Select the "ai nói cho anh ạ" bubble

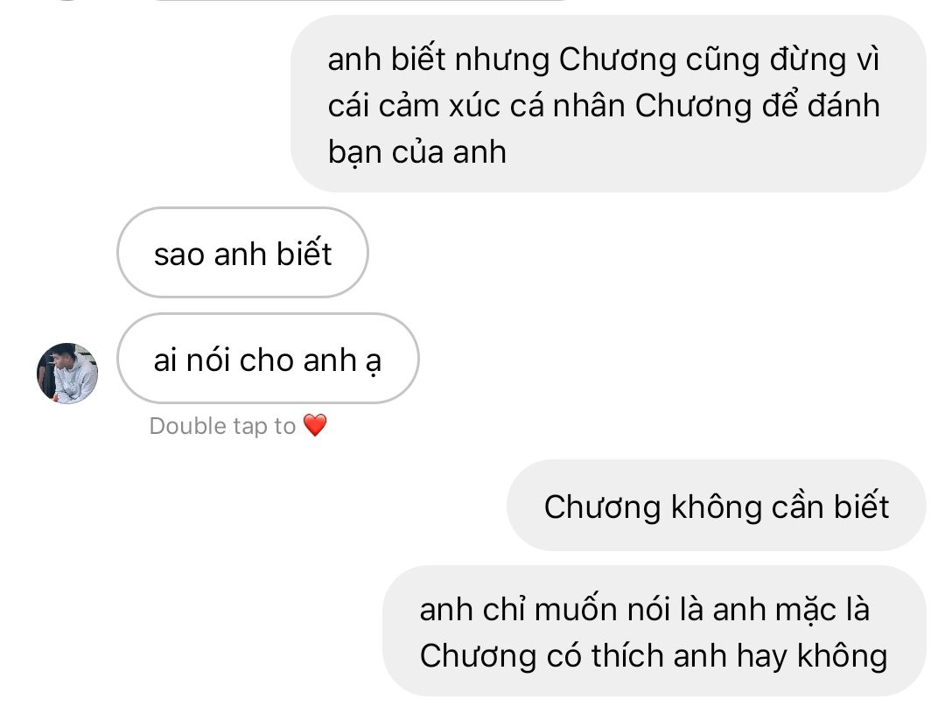coord(268,359)
